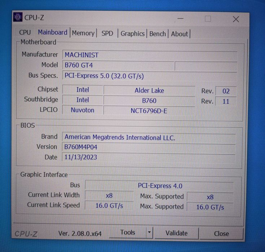Image resolution: width=265 pixels, height=252 pixels.
Task: Minimize the CPU-Z window
Action: pyautogui.click(x=180, y=18)
